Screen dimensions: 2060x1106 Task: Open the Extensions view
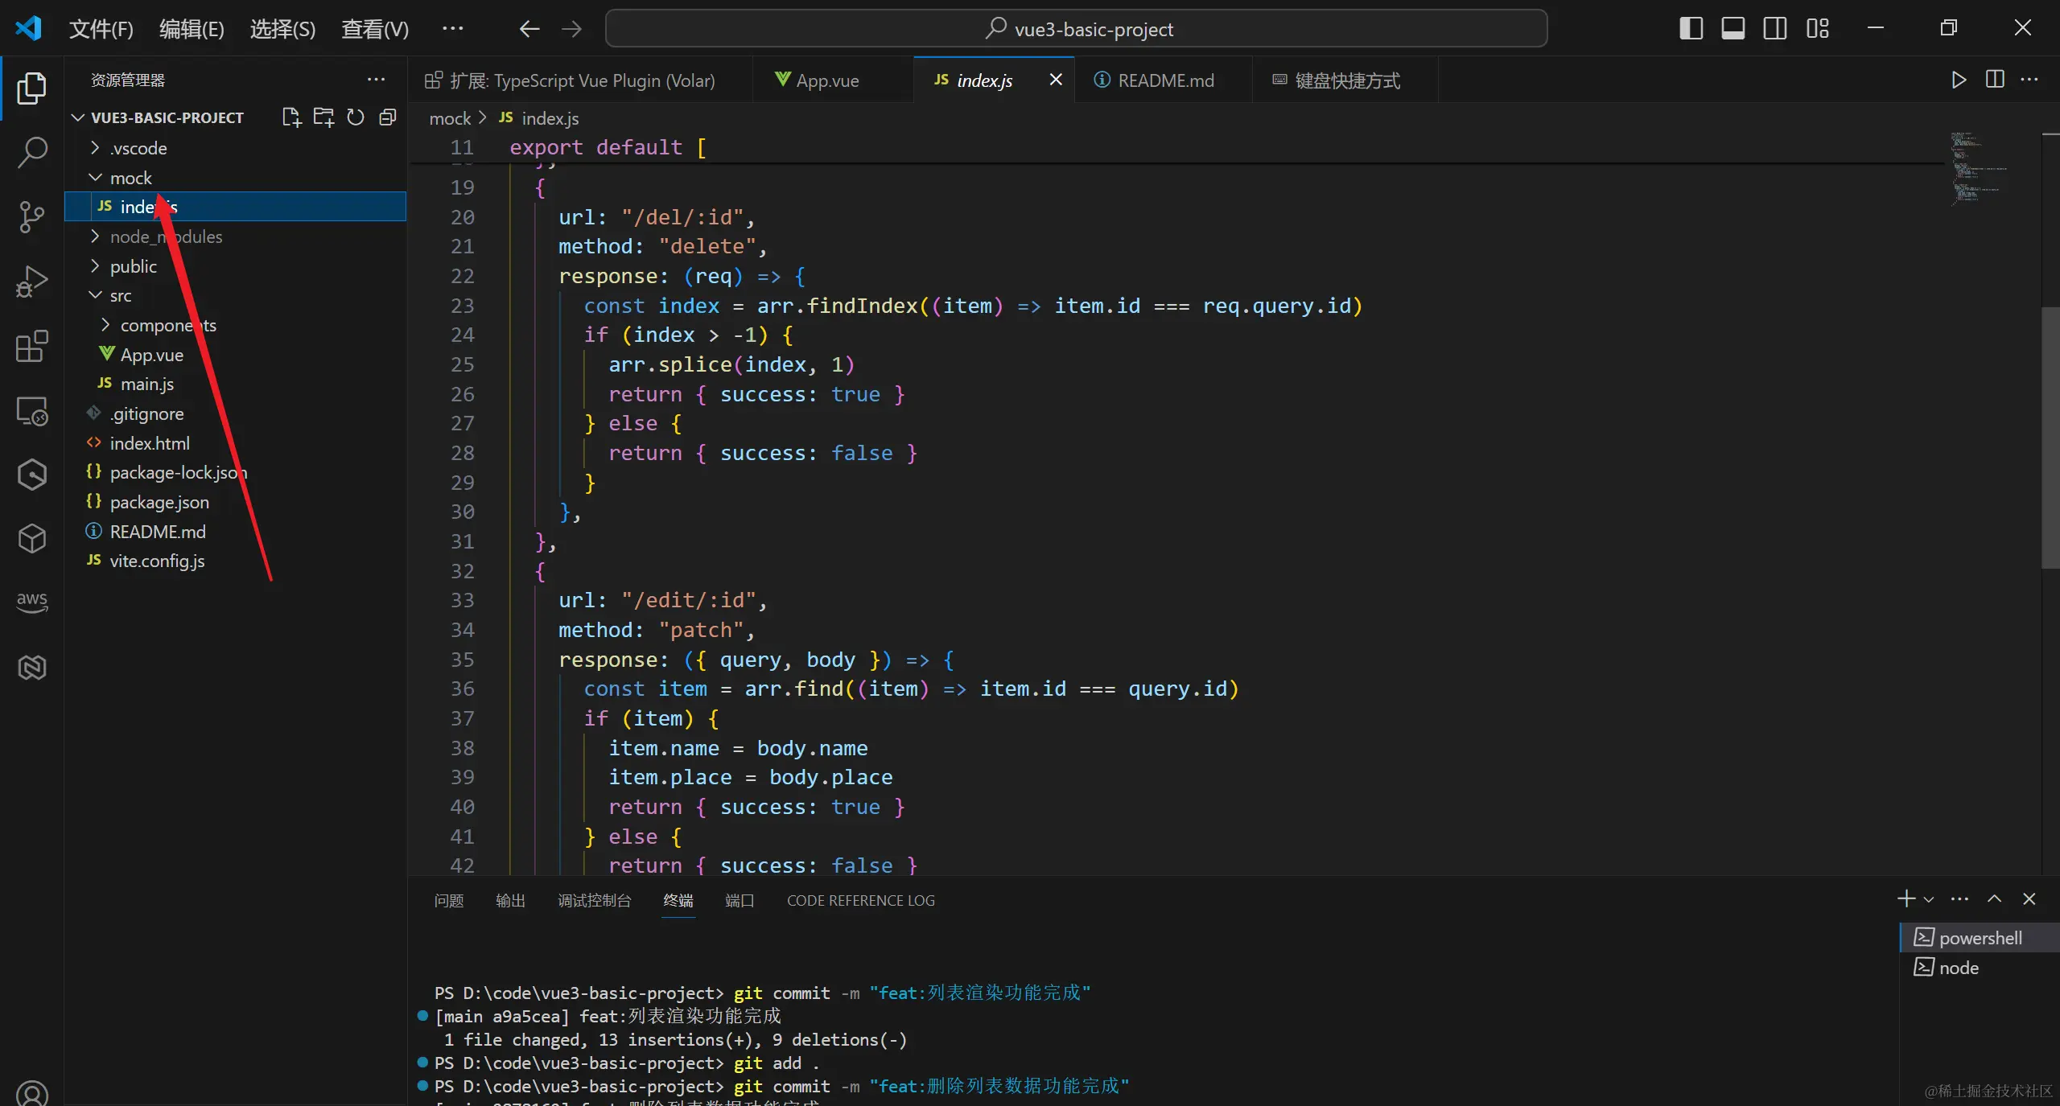[x=32, y=346]
